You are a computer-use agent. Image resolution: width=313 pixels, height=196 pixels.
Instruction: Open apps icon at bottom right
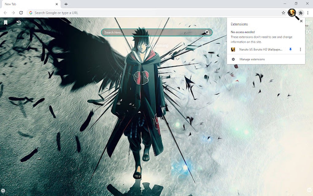pyautogui.click(x=309, y=190)
